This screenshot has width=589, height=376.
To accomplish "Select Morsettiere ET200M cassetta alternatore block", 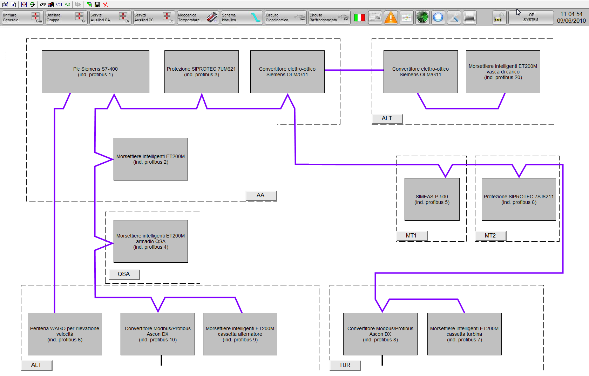I will pyautogui.click(x=240, y=334).
